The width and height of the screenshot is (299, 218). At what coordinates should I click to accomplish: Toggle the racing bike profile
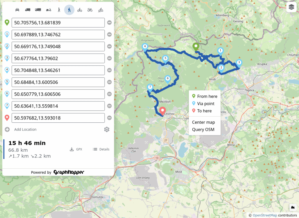[x=101, y=10]
